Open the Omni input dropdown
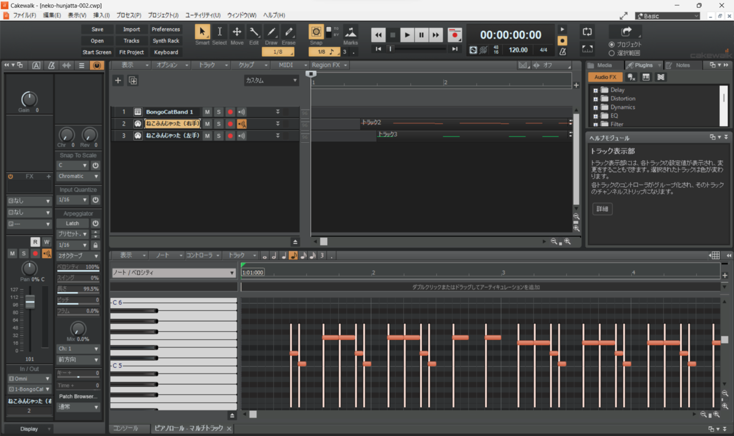Image resolution: width=734 pixels, height=436 pixels. [29, 379]
